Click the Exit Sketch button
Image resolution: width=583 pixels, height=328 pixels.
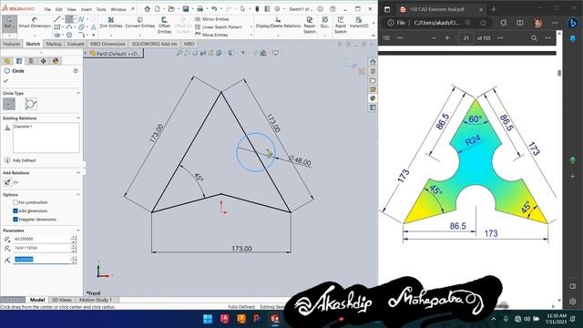pyautogui.click(x=9, y=23)
